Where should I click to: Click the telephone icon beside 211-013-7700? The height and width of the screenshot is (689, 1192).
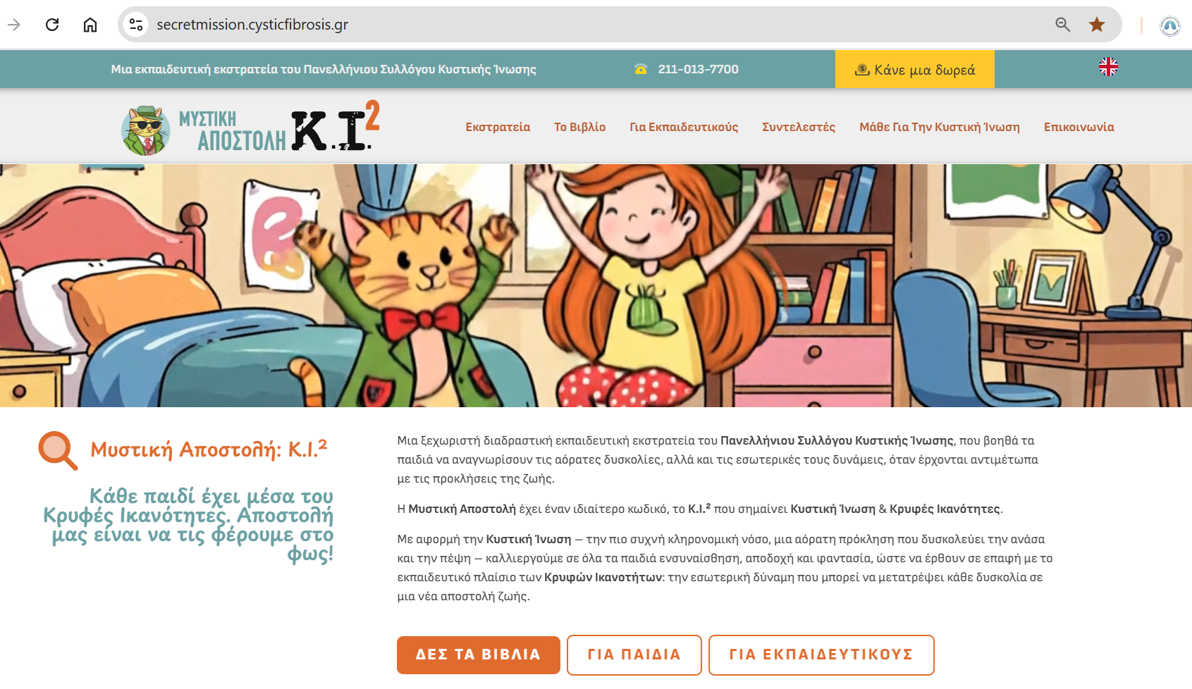[641, 69]
